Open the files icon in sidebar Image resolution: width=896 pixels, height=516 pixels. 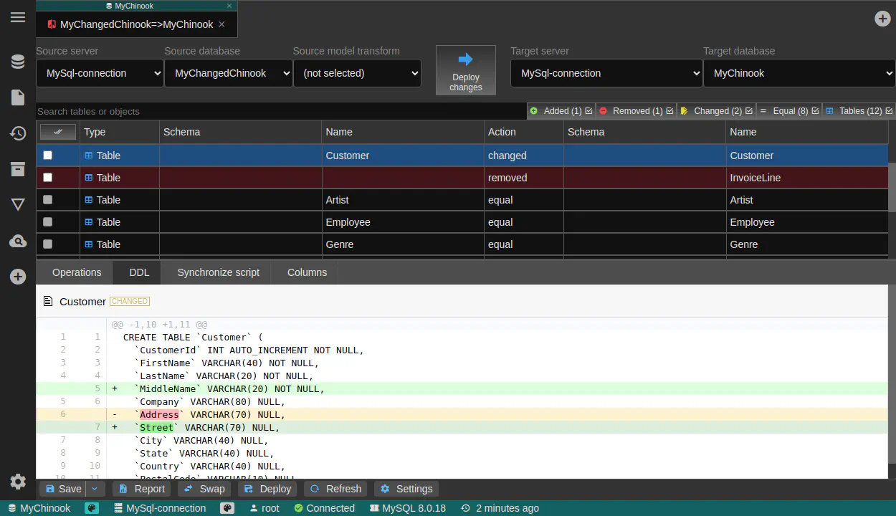18,97
